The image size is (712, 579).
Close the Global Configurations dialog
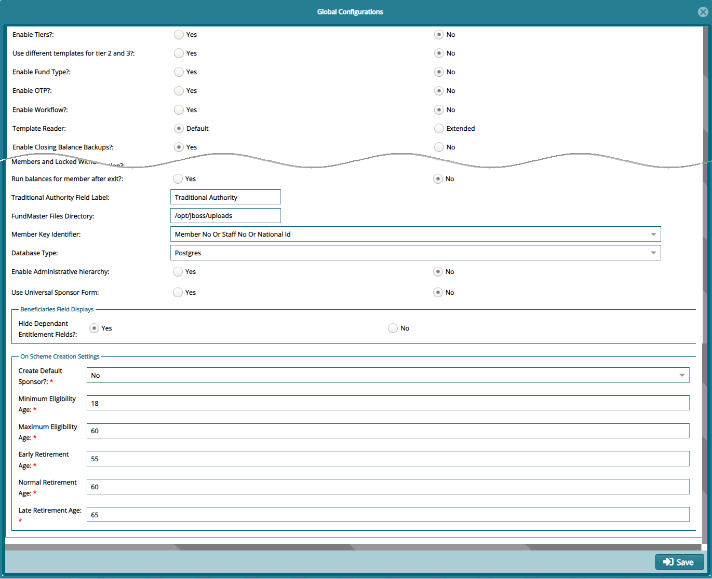(x=703, y=12)
